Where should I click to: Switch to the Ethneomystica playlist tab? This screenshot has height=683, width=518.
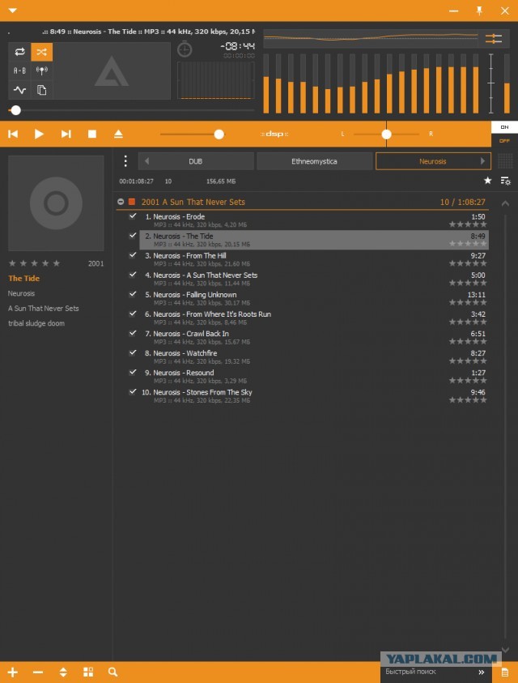tap(314, 161)
